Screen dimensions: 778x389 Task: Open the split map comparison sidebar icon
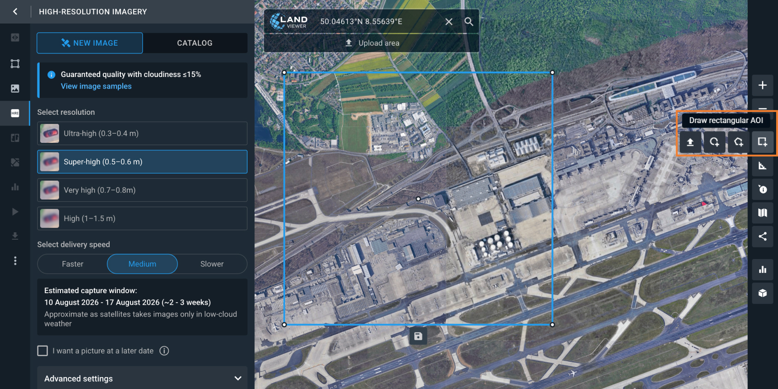(15, 138)
